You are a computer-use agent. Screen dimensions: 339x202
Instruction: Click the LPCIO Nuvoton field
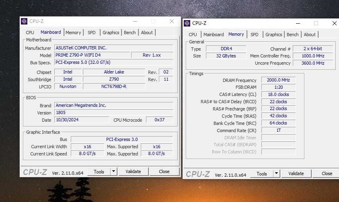[68, 86]
